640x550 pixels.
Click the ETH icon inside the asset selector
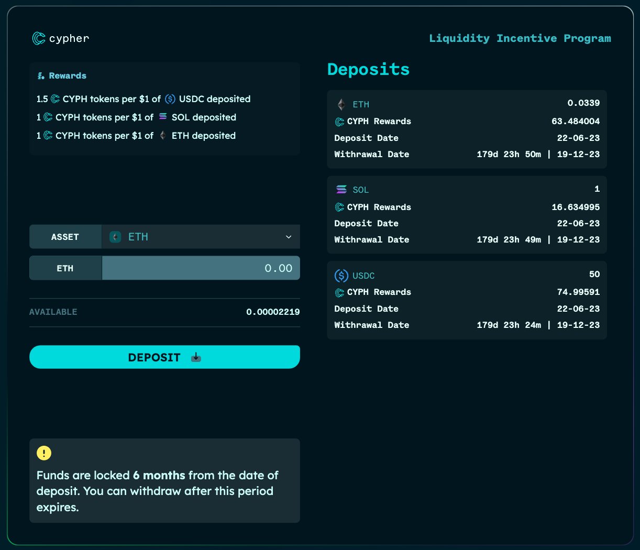click(x=115, y=237)
